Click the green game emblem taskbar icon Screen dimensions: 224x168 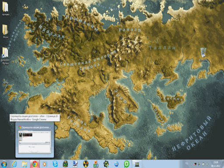click(65, 164)
